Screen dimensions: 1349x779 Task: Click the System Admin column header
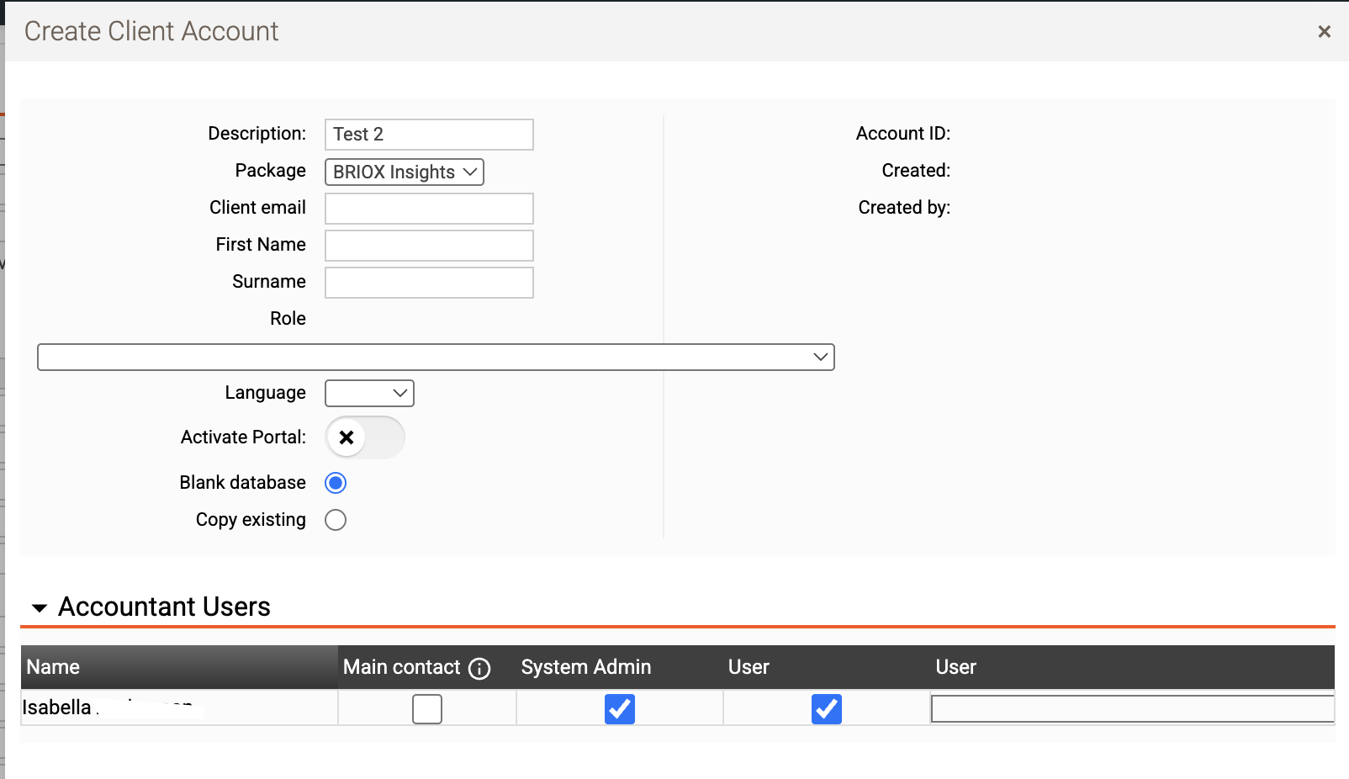586,667
